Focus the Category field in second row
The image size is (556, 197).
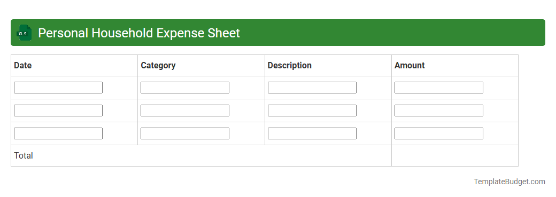[185, 111]
